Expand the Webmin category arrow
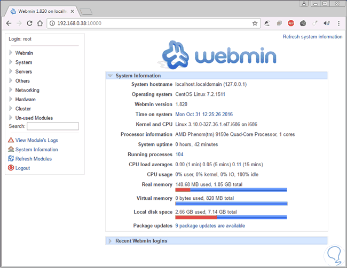Image resolution: width=347 pixels, height=268 pixels. click(11, 53)
